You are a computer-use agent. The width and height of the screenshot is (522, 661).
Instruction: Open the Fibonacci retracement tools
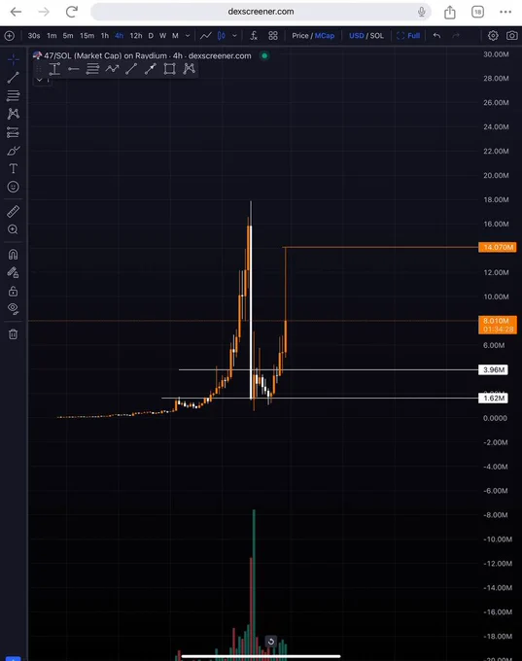(x=13, y=95)
